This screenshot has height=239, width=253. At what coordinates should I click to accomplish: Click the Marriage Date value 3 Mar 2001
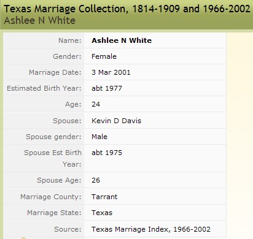tap(111, 72)
